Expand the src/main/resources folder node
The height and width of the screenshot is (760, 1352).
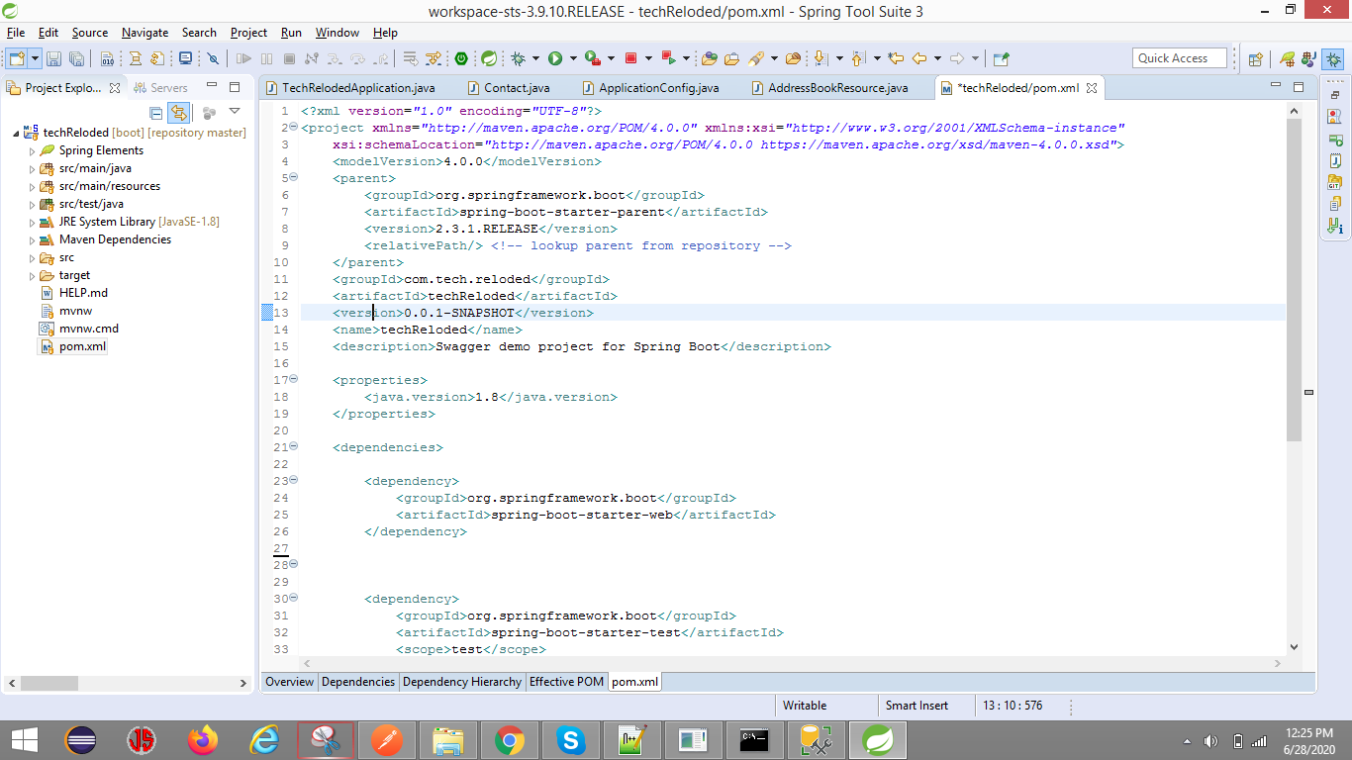click(x=33, y=187)
